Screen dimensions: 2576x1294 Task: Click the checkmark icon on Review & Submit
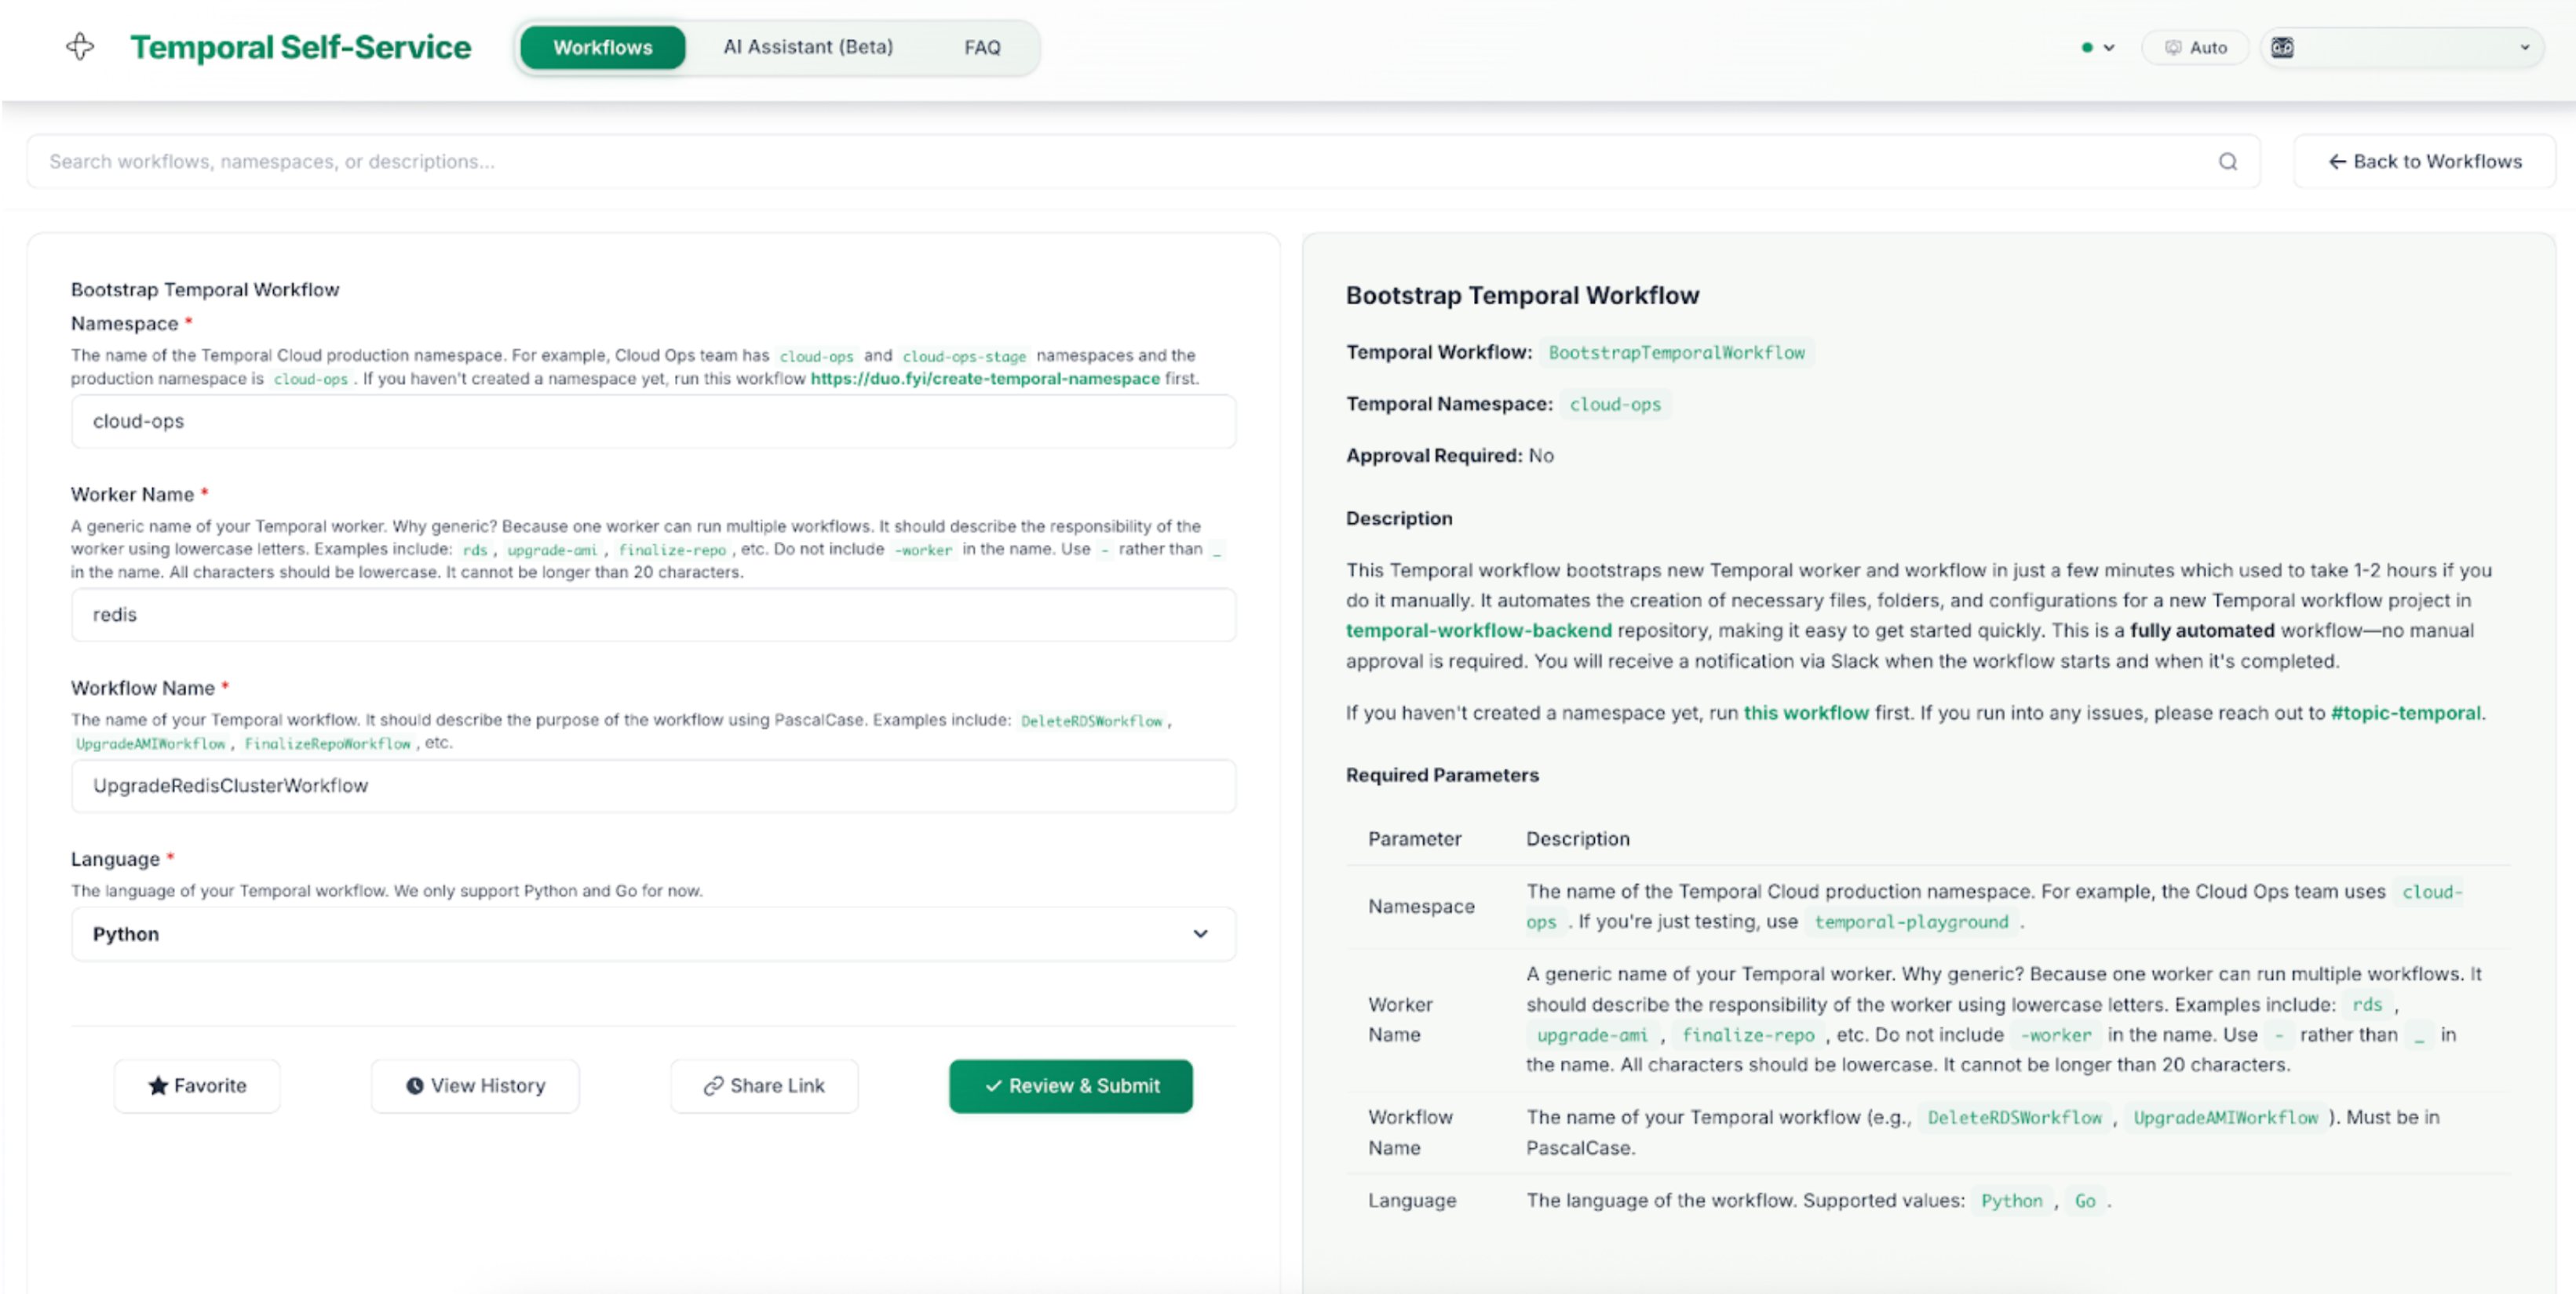[x=993, y=1085]
